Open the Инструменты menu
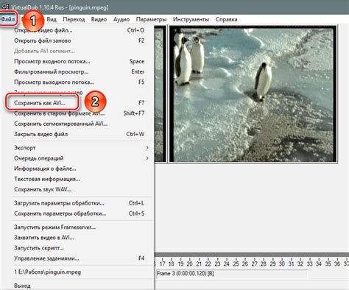Screen dimensions: 349x290 191,19
